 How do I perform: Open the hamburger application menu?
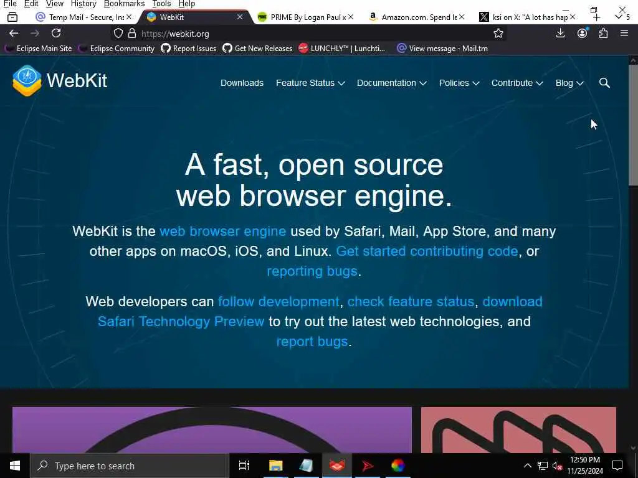pyautogui.click(x=624, y=34)
